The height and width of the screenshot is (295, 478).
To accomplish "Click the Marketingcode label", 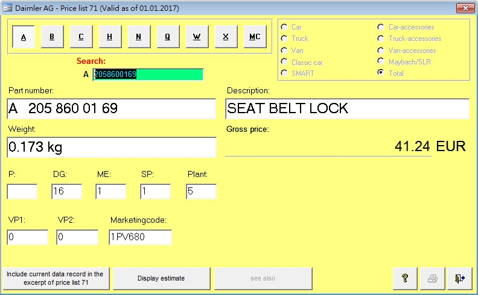I will [138, 220].
